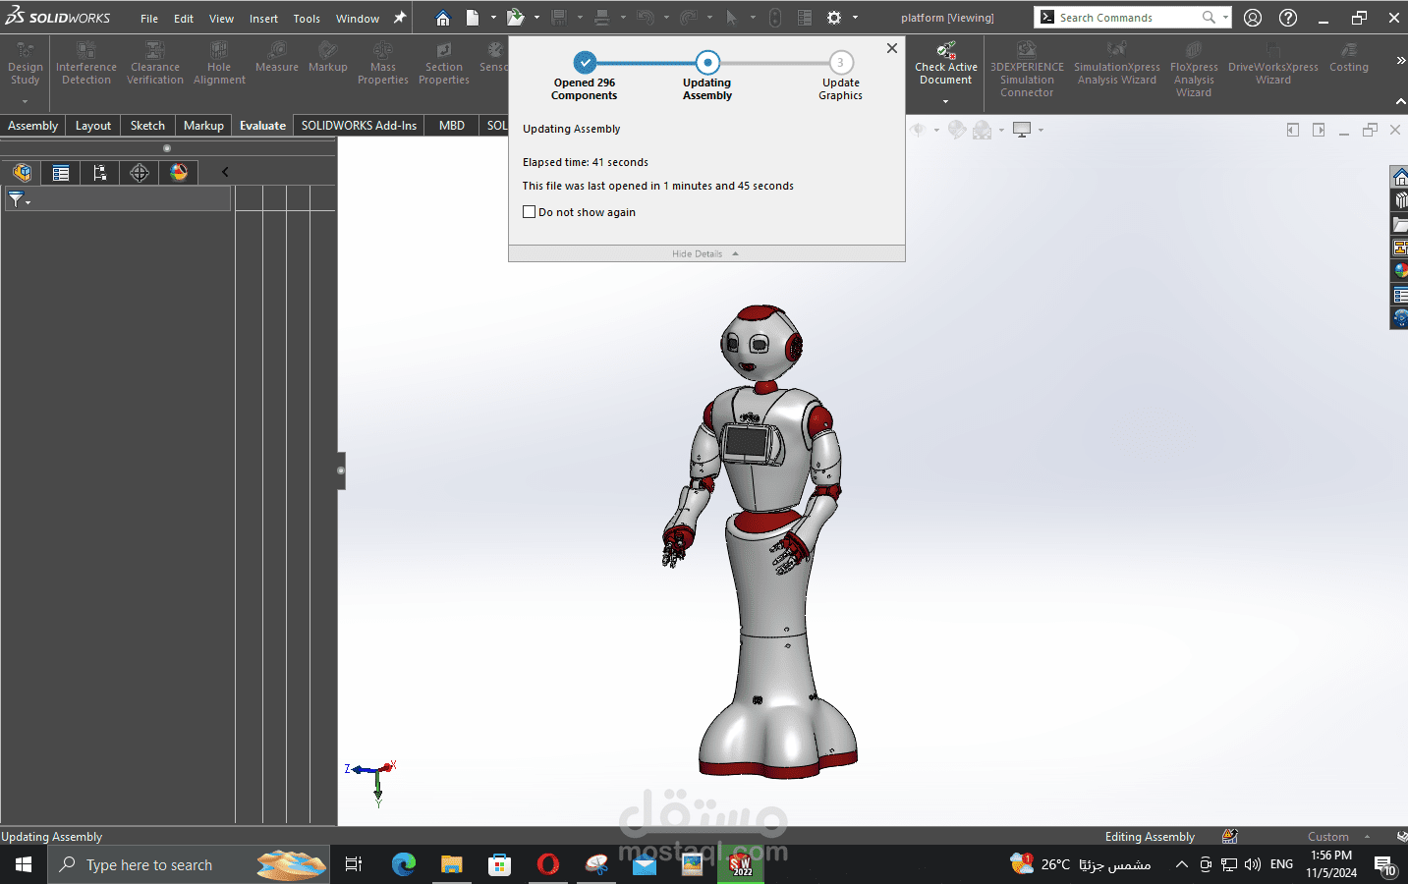
Task: Launch the Measure tool
Action: [277, 58]
